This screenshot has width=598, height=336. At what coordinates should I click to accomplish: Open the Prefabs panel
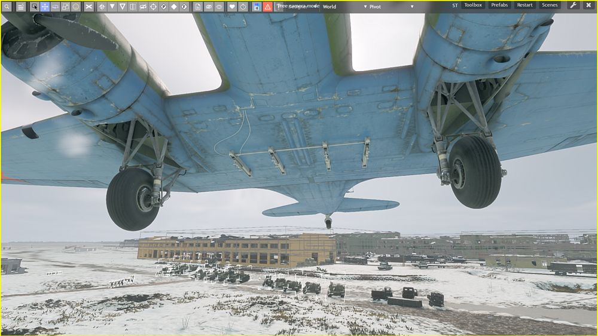pos(499,5)
